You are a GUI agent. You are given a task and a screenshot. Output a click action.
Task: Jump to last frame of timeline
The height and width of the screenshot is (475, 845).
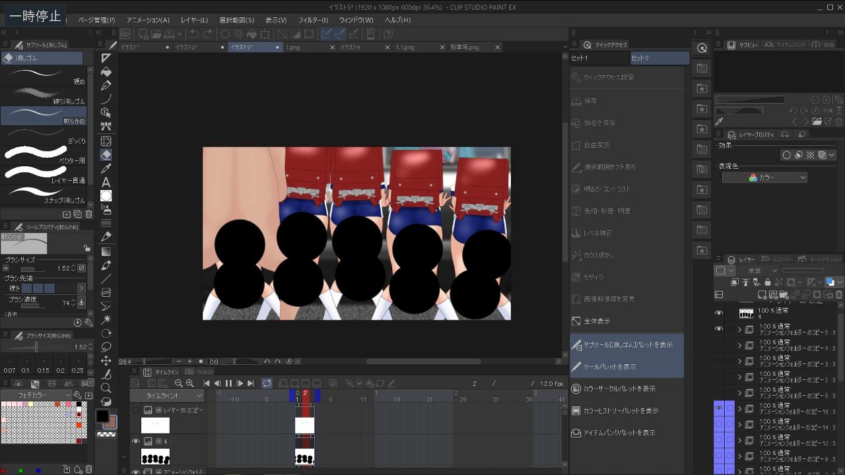tap(251, 383)
